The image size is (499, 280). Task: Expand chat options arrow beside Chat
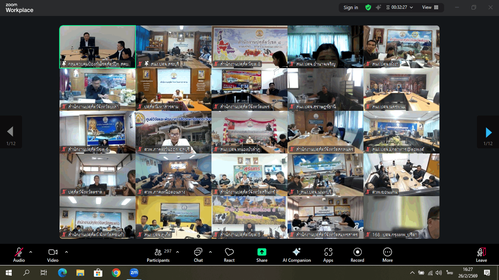point(210,252)
